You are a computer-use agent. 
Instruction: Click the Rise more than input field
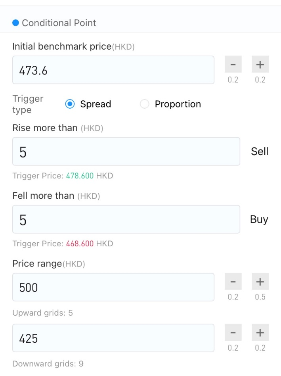pyautogui.click(x=126, y=151)
